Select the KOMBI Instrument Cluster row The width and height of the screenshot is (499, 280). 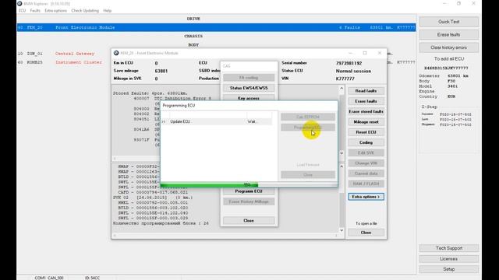click(x=64, y=62)
